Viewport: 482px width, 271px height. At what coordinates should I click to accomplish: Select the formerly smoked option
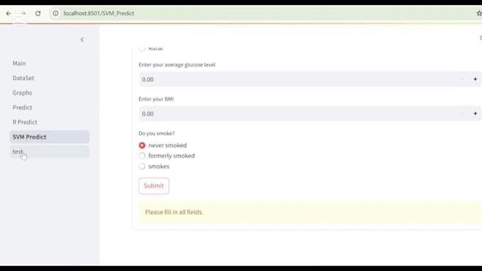click(167, 156)
